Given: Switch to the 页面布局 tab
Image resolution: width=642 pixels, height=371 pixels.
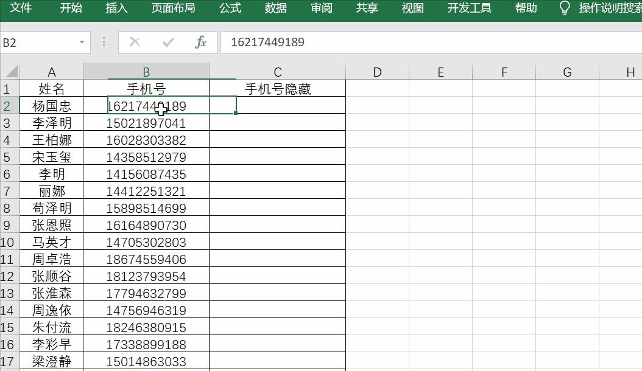Looking at the screenshot, I should pos(174,9).
